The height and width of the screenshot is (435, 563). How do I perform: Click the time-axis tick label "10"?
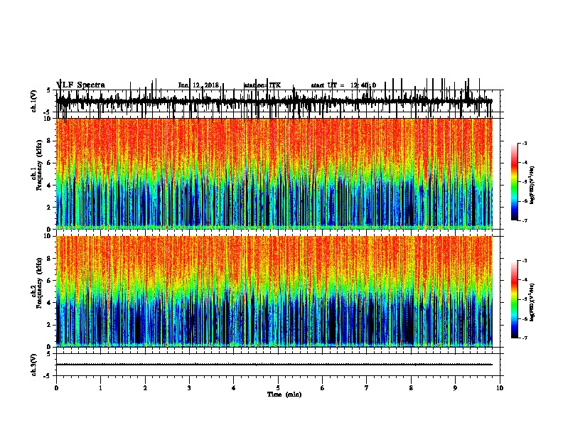pyautogui.click(x=500, y=388)
